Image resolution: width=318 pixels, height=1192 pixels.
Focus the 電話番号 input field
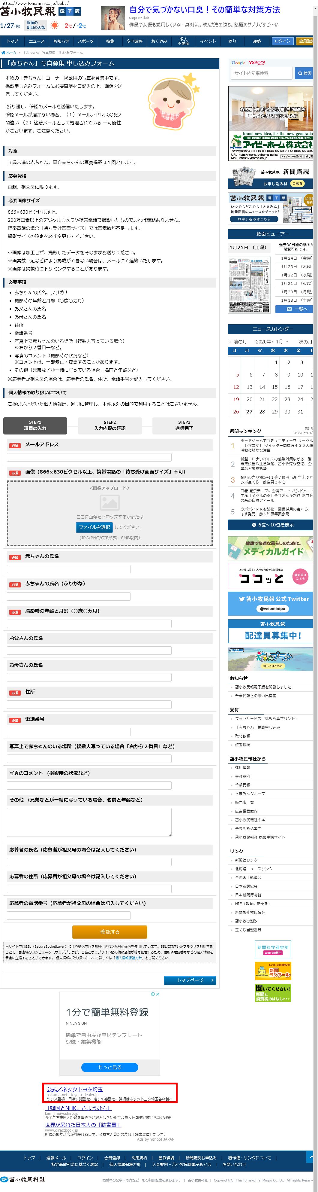coord(68,732)
